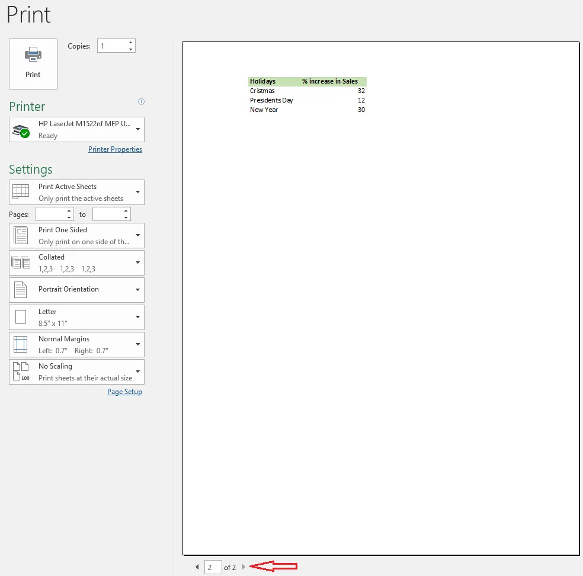
Task: Click the portrait orientation page icon
Action: tap(21, 290)
